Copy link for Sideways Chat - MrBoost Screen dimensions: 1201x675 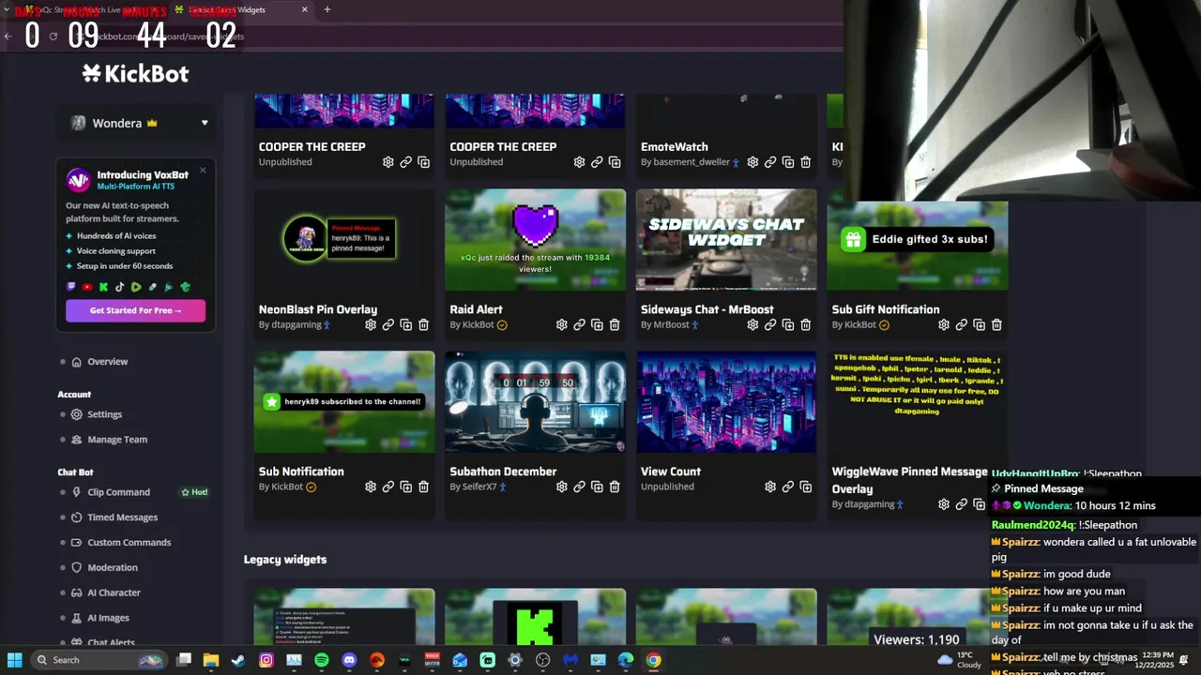point(770,324)
